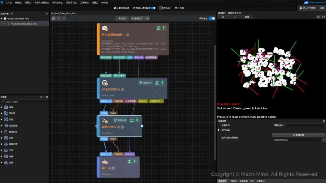326x183 pixels.
Task: Open run settings gear next to 连续运行
Action: pos(147,18)
